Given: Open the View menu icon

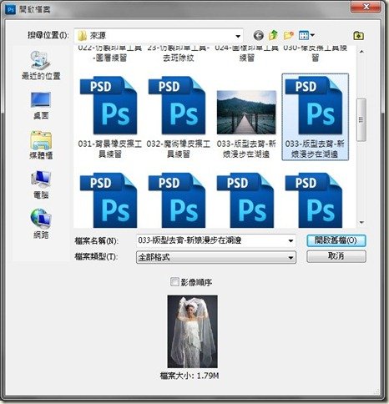Looking at the screenshot, I should click(306, 35).
